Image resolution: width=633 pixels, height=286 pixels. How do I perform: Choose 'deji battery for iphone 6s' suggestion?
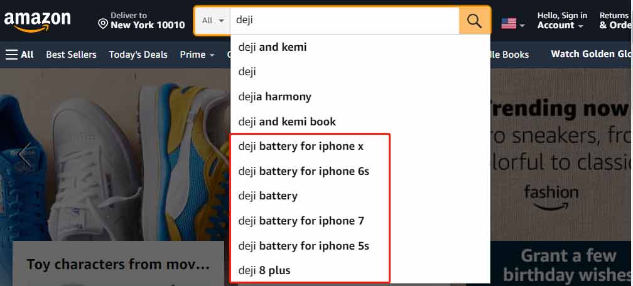304,171
